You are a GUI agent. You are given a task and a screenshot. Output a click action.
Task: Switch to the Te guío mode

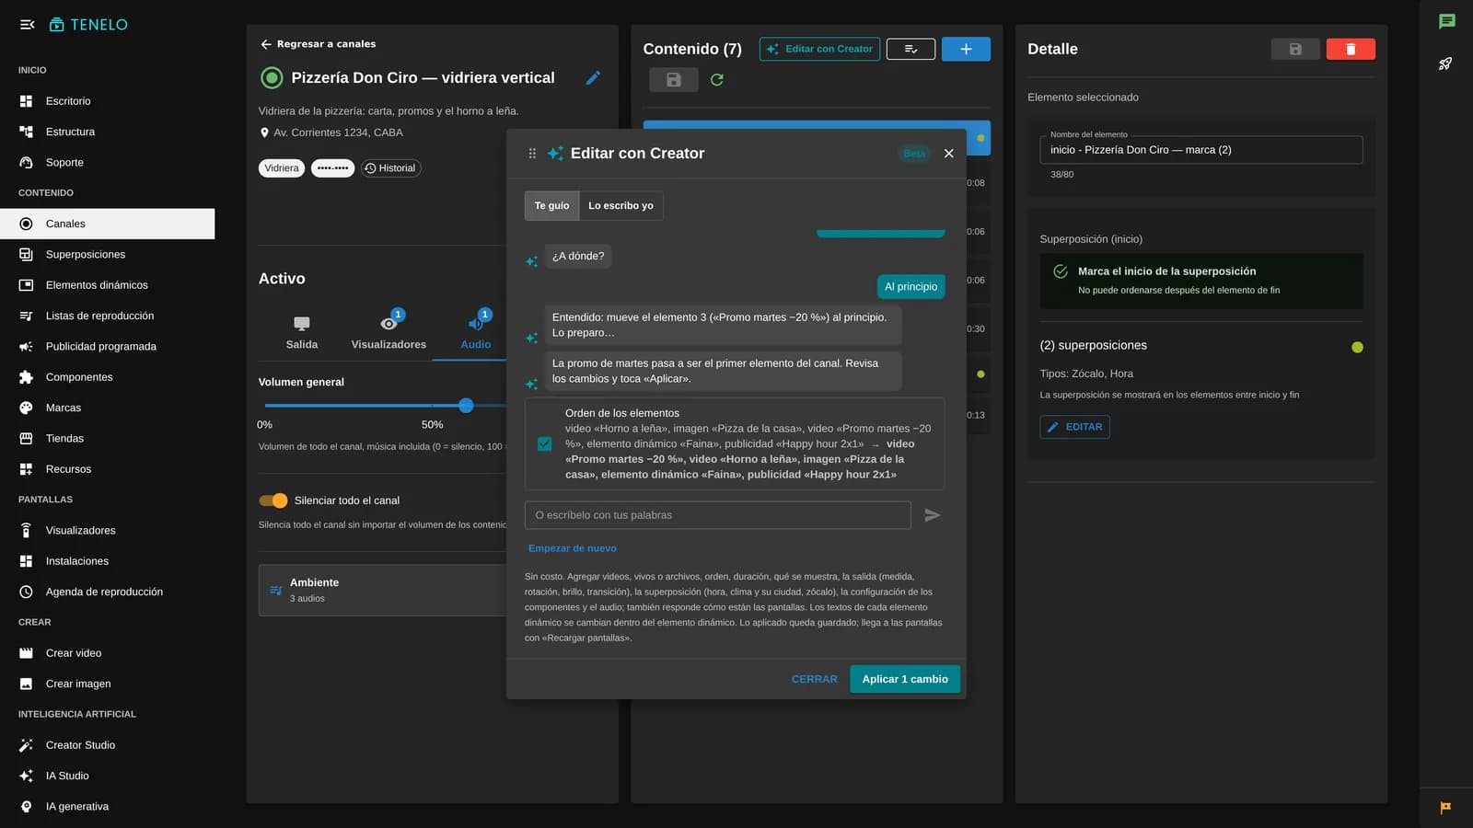(x=551, y=206)
